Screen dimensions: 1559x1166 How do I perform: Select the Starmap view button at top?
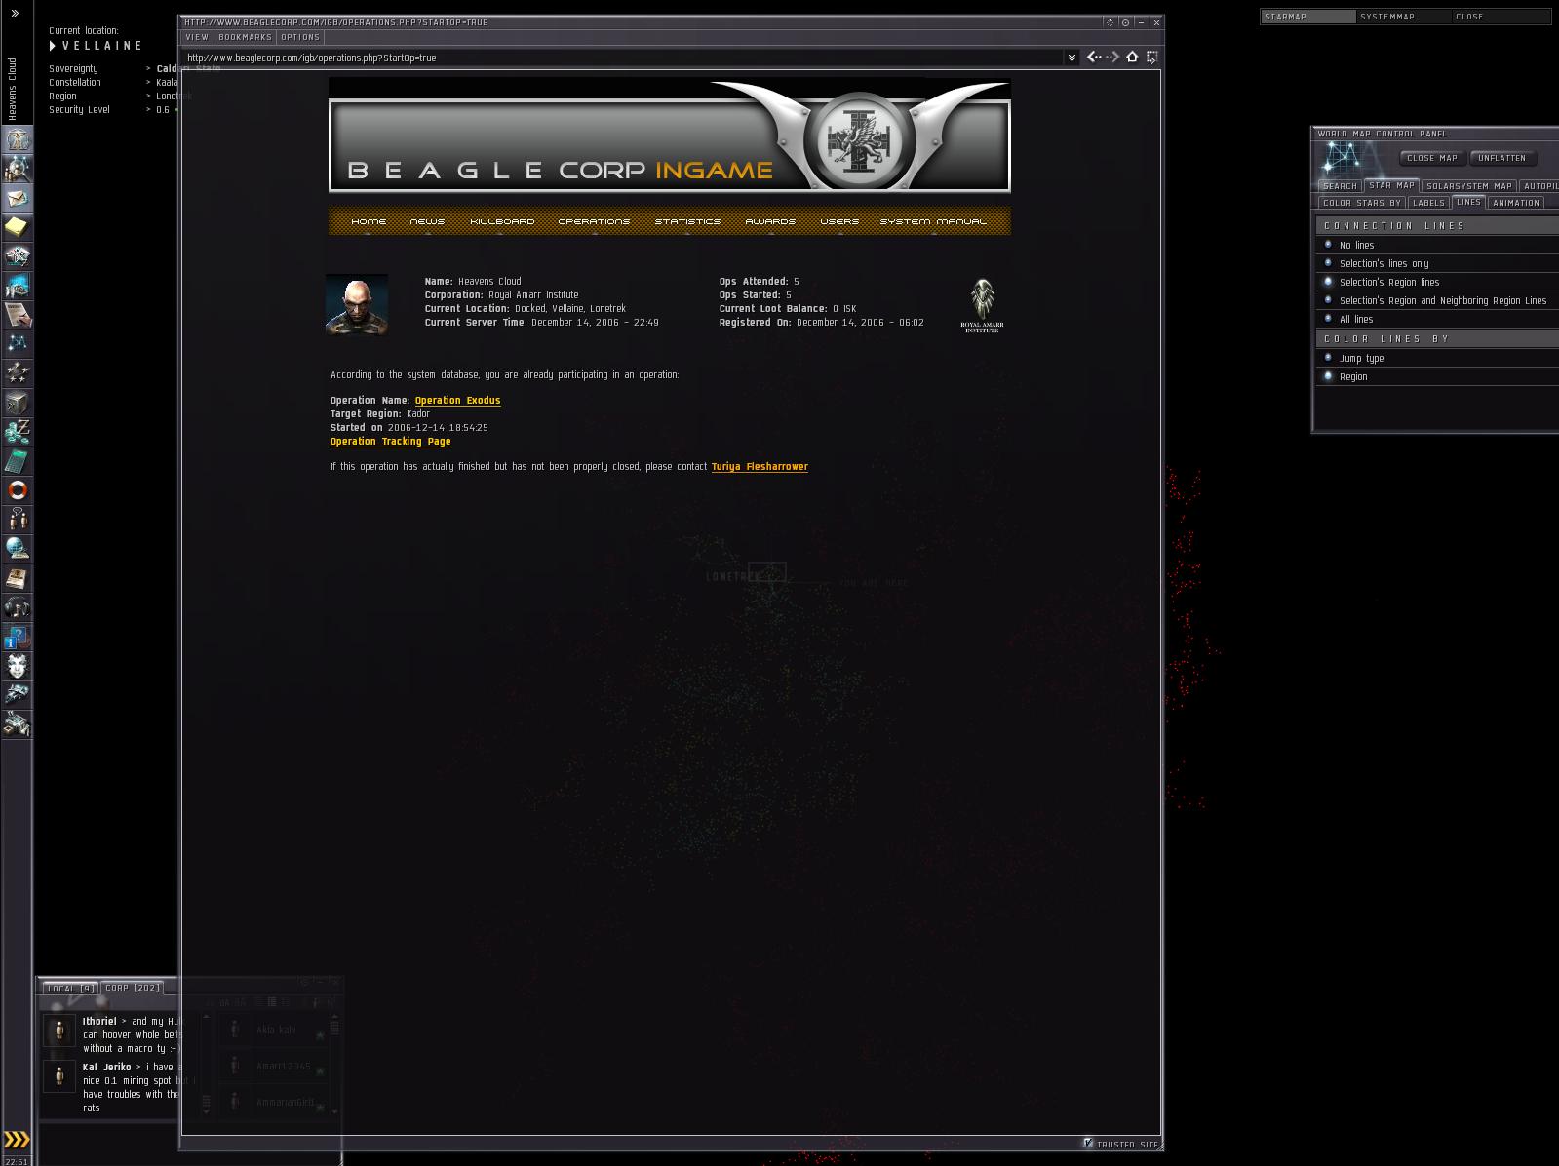click(1308, 17)
